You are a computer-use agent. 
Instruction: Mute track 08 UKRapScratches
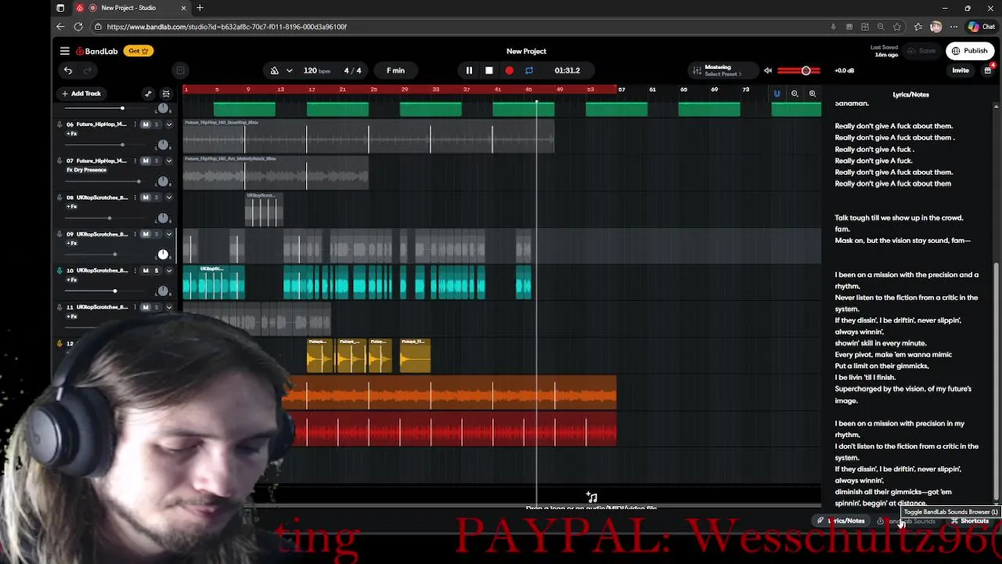[x=146, y=197]
